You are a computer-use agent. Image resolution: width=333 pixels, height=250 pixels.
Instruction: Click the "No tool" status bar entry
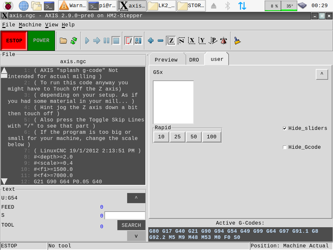(60, 246)
